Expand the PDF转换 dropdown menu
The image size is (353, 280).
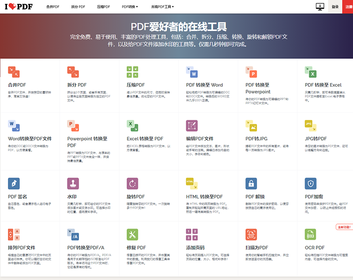pos(130,7)
